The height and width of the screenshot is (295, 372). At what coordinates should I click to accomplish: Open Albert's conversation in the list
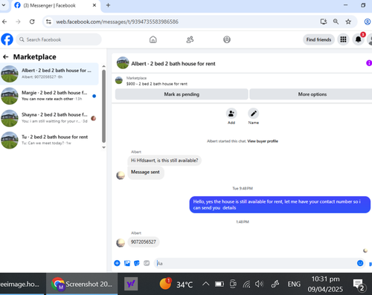pos(49,74)
